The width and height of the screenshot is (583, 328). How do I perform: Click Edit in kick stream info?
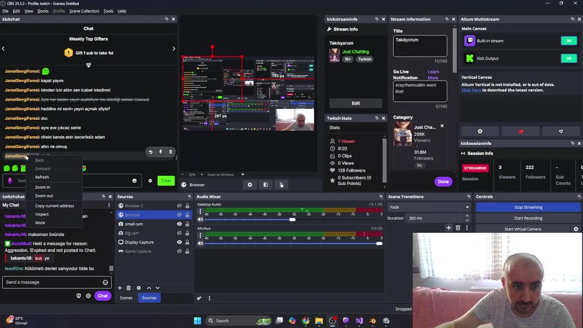click(x=356, y=103)
